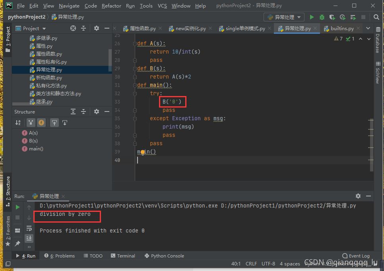384x271 pixels.
Task: Pin the Run tab with the pin icon
Action: 17,243
